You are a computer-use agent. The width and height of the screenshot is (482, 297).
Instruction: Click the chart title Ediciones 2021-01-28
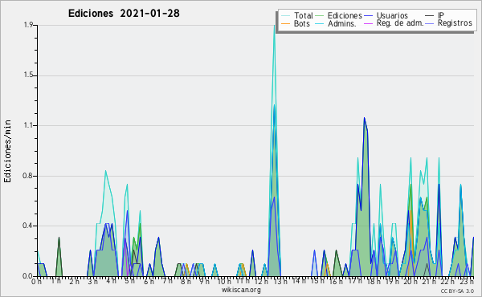pos(124,14)
